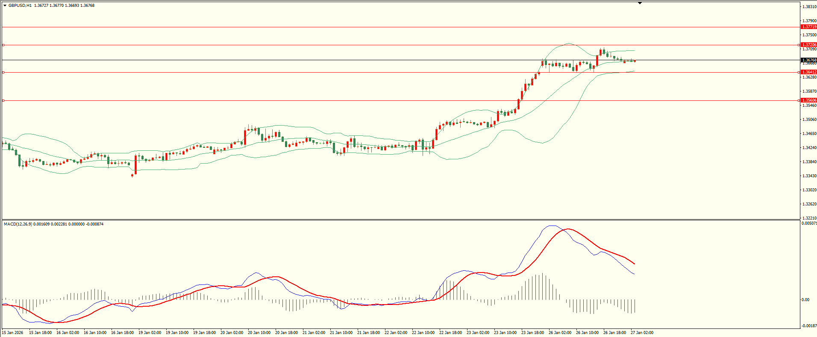
Task: Click the 0.00 level on MACD scale
Action: click(x=805, y=300)
